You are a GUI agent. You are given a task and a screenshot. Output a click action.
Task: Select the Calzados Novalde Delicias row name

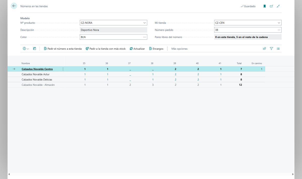37,79
